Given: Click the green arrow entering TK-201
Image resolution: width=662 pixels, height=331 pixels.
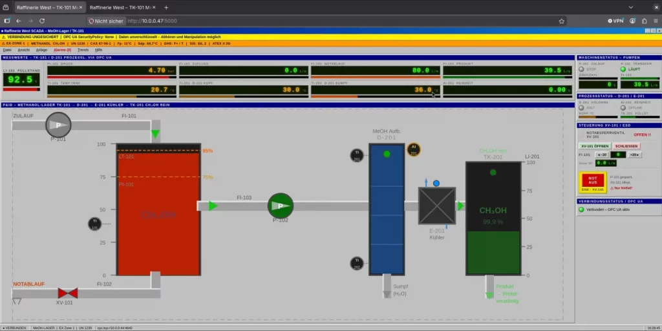Looking at the screenshot, I should (x=460, y=206).
